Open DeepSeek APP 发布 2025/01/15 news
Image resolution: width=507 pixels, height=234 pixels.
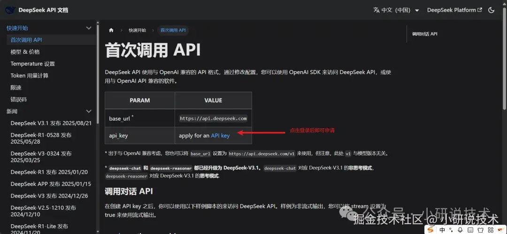[x=51, y=184]
